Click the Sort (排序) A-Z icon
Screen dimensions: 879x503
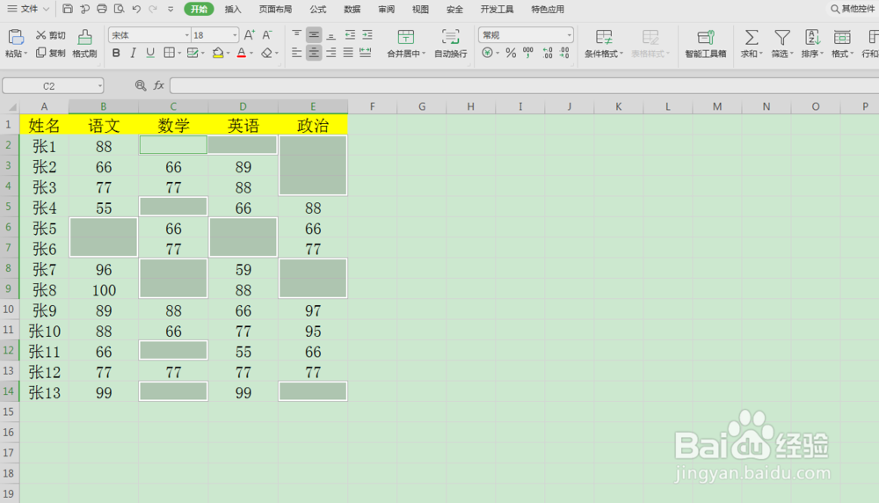click(x=812, y=38)
